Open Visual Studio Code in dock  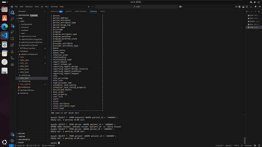click(5, 35)
